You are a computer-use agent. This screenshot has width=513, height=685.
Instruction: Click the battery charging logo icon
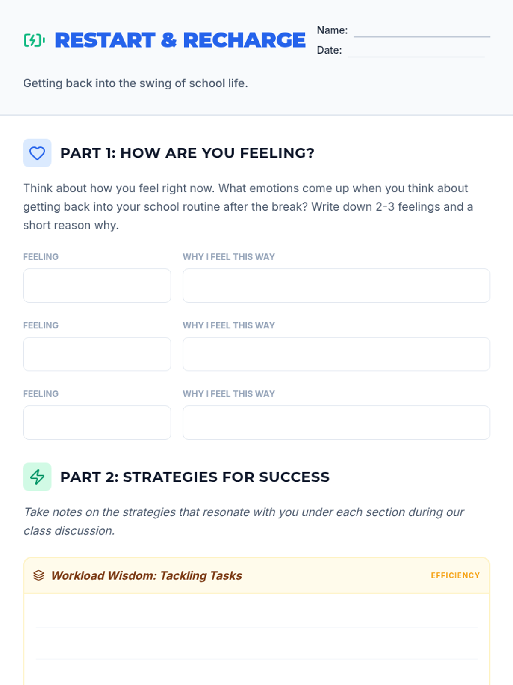pos(34,40)
